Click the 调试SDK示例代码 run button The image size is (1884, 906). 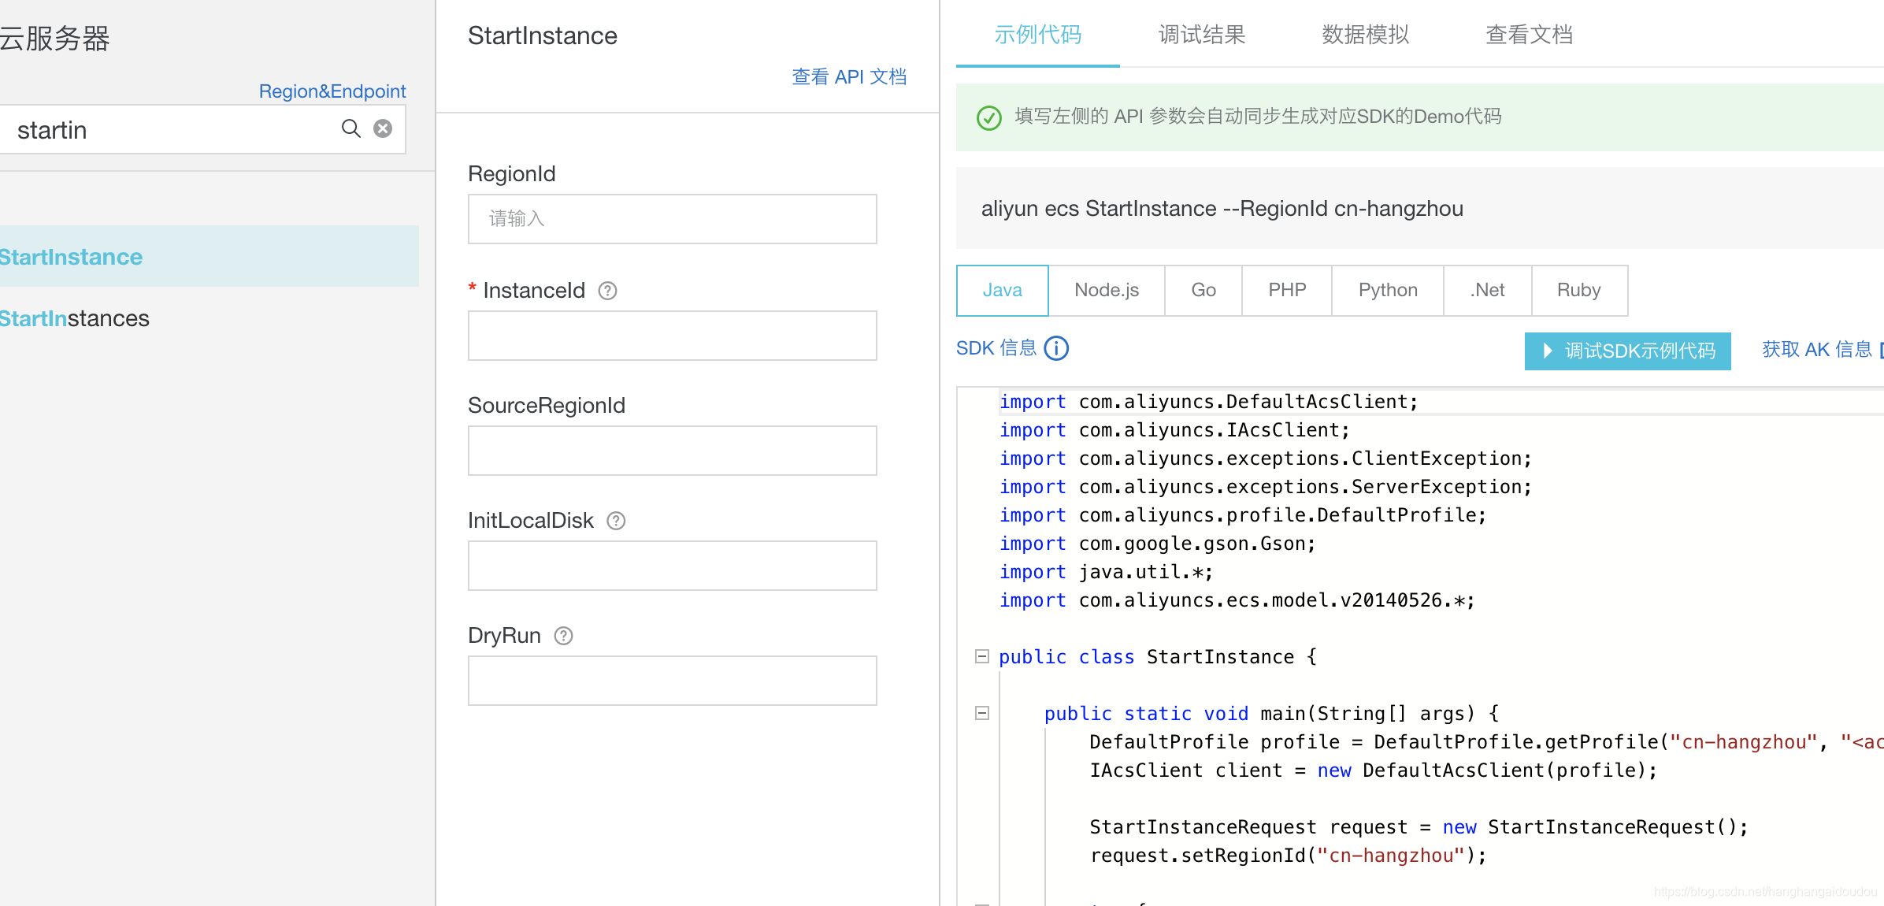pos(1627,351)
